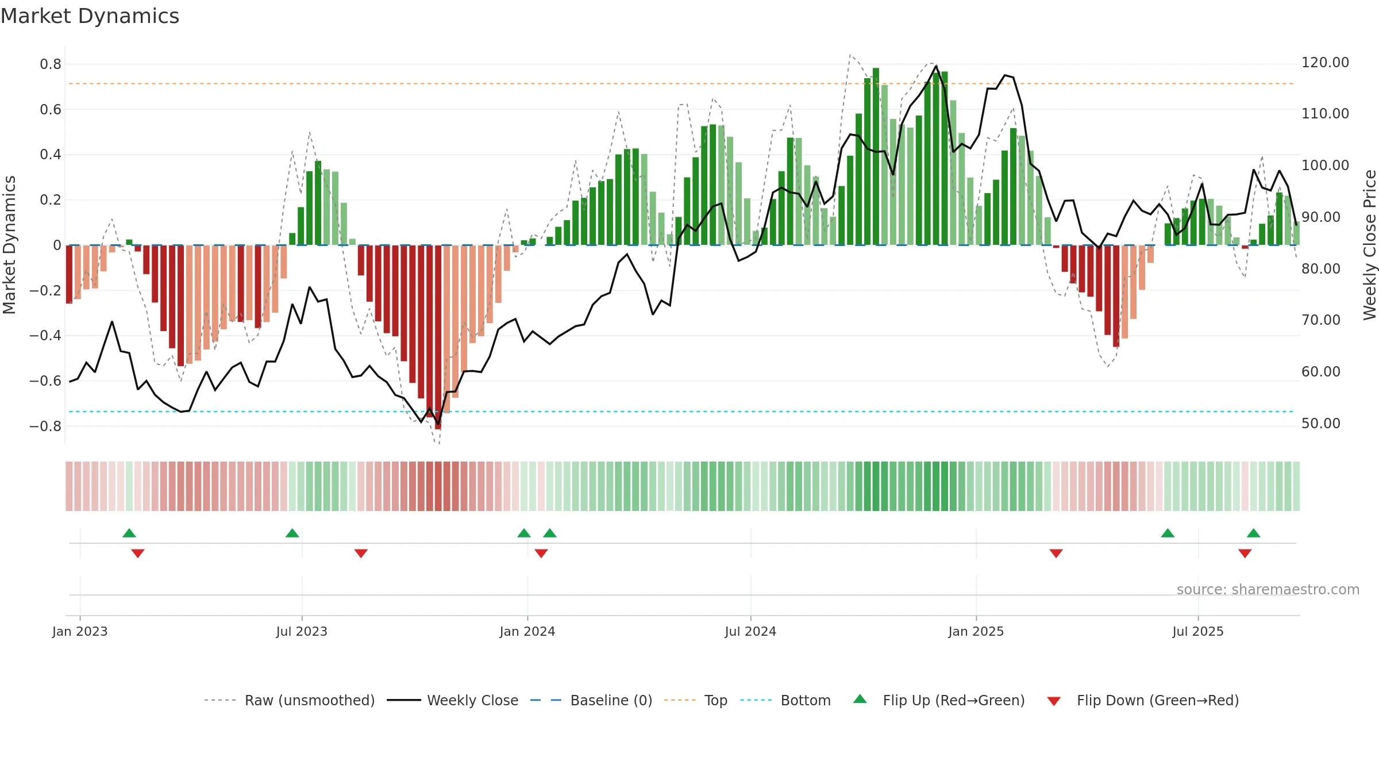Select the flip-up marker shortly before Jul 2025

pos(1168,533)
